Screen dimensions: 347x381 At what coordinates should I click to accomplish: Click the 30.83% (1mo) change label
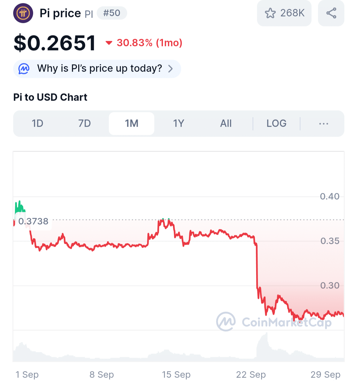[149, 43]
